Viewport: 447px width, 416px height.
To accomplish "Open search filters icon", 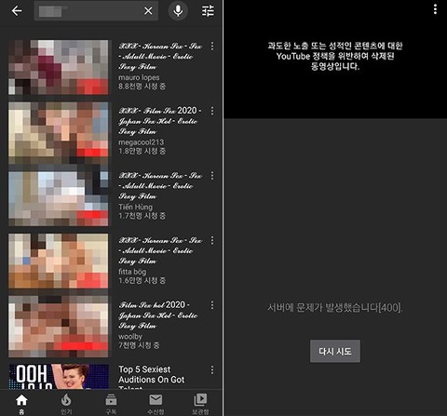I will (x=208, y=11).
